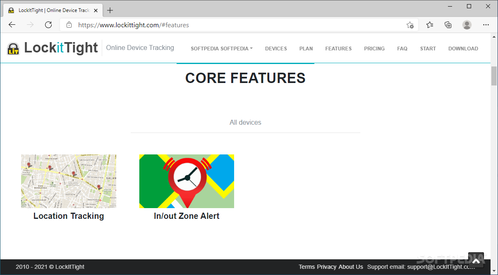498x275 pixels.
Task: Open the Favorites list
Action: pyautogui.click(x=430, y=25)
